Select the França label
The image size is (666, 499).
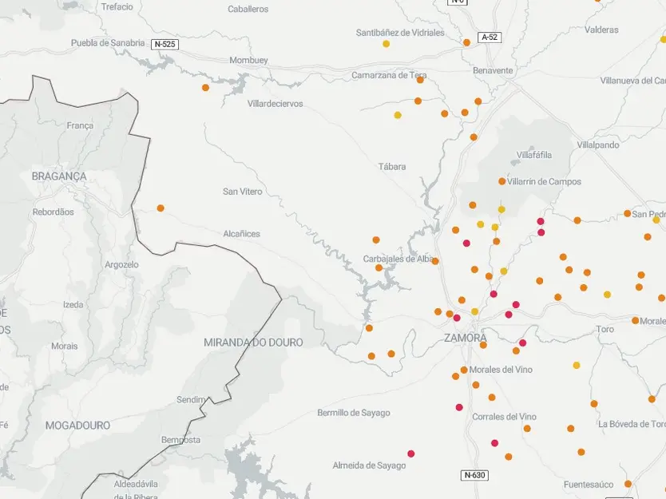tap(80, 125)
